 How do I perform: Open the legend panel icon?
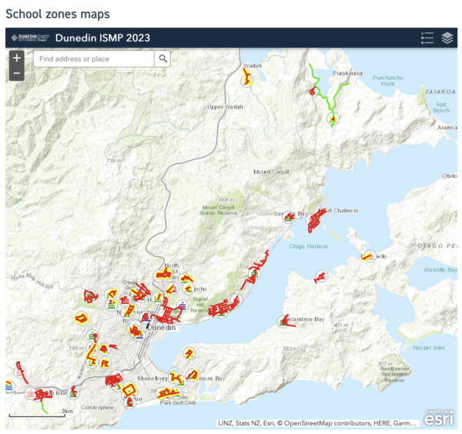coord(427,38)
